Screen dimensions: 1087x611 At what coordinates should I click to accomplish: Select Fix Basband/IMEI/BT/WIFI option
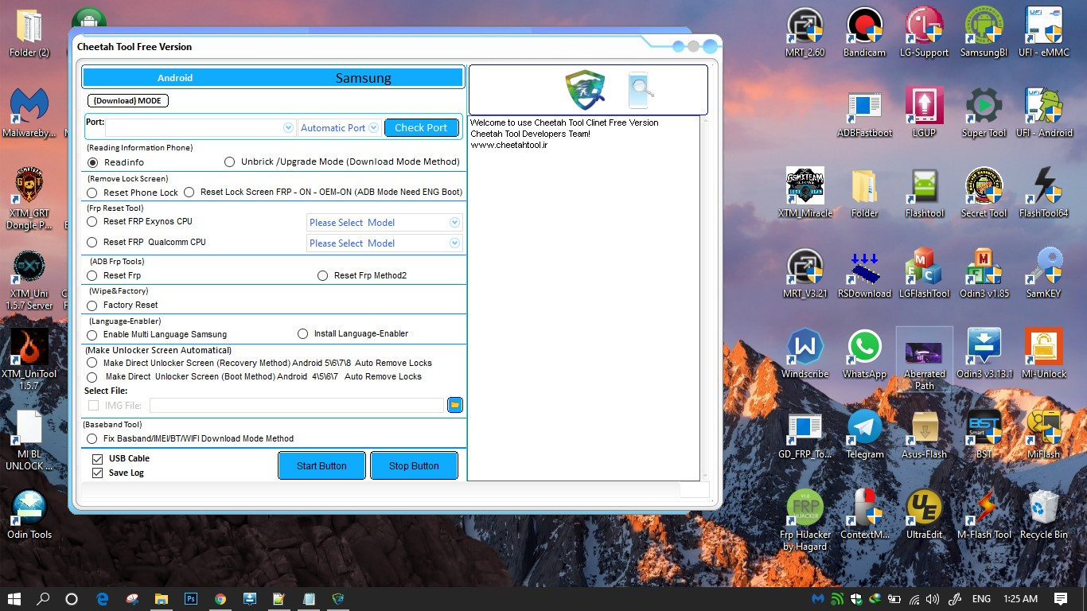tap(92, 439)
